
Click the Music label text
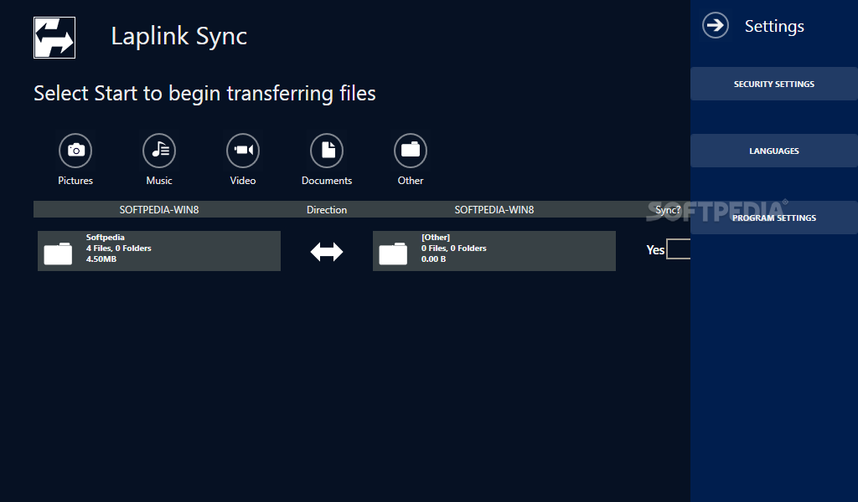pyautogui.click(x=159, y=180)
